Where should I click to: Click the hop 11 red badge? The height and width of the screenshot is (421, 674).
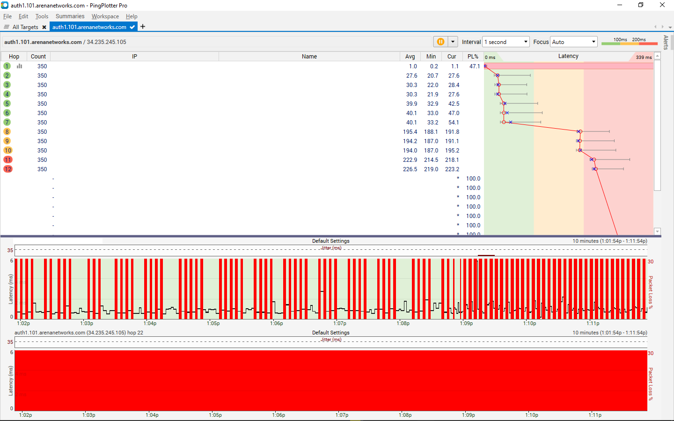point(8,160)
